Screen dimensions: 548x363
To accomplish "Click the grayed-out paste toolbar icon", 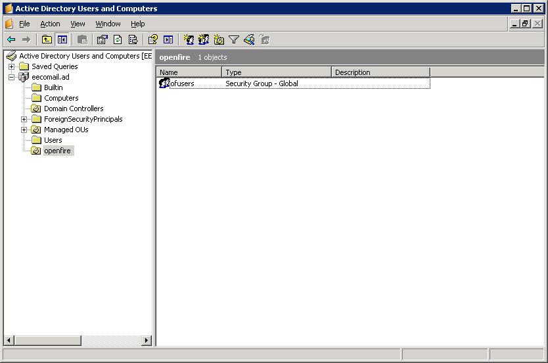I will coord(83,40).
